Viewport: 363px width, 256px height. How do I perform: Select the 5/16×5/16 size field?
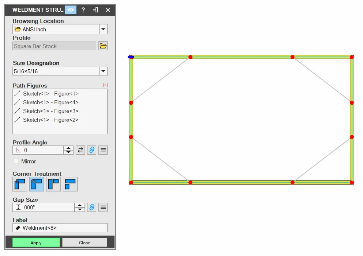56,71
